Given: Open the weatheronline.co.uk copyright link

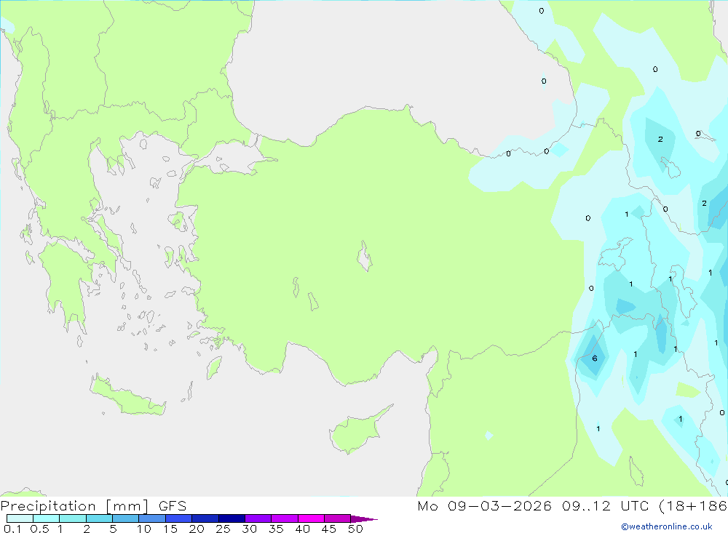Looking at the screenshot, I should [x=667, y=526].
